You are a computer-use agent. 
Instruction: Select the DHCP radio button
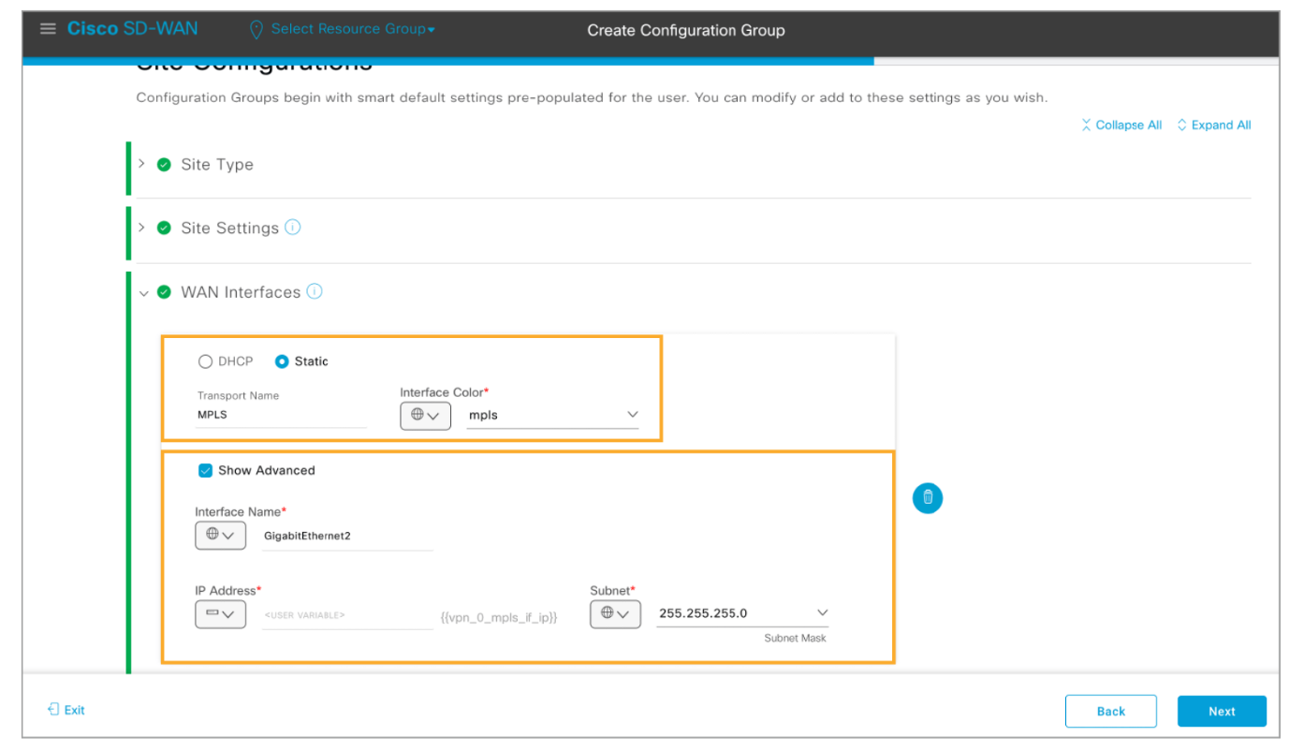[x=206, y=361]
